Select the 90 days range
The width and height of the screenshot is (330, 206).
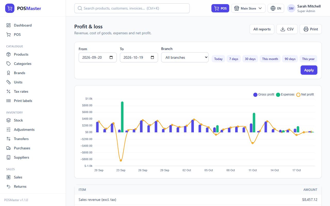tap(290, 59)
